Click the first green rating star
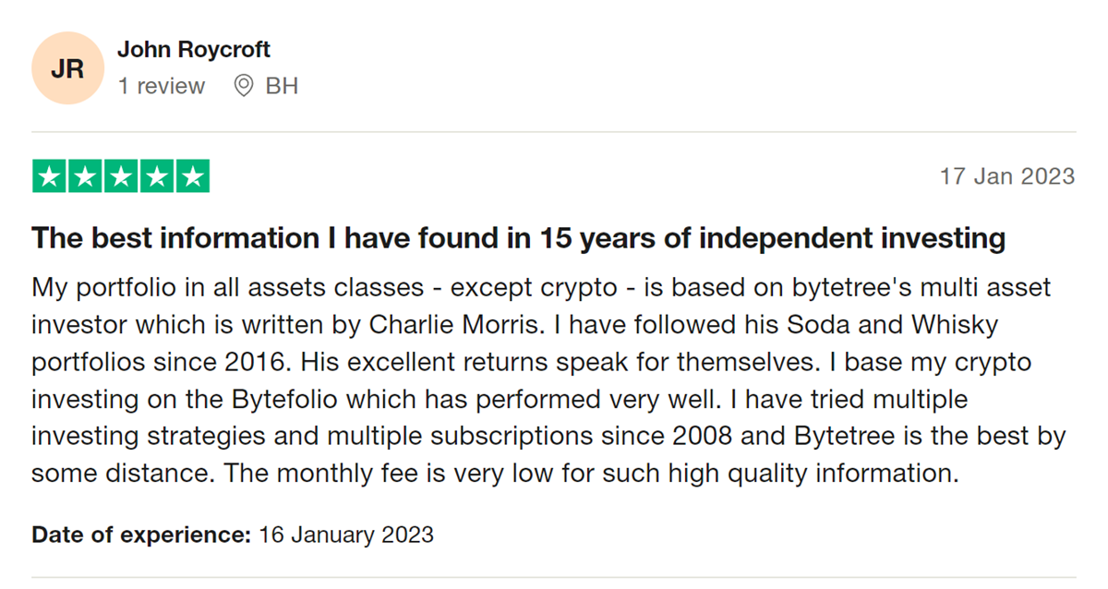1108x589 pixels. click(50, 176)
